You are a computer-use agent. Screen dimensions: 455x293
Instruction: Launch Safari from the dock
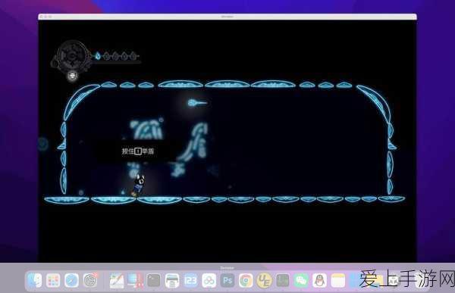71,280
